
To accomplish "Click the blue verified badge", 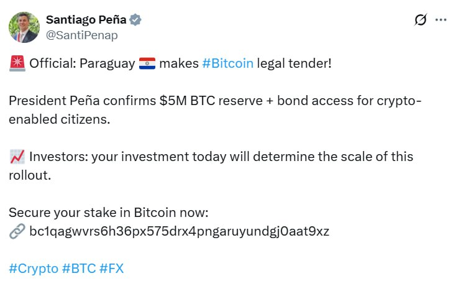I will (135, 20).
